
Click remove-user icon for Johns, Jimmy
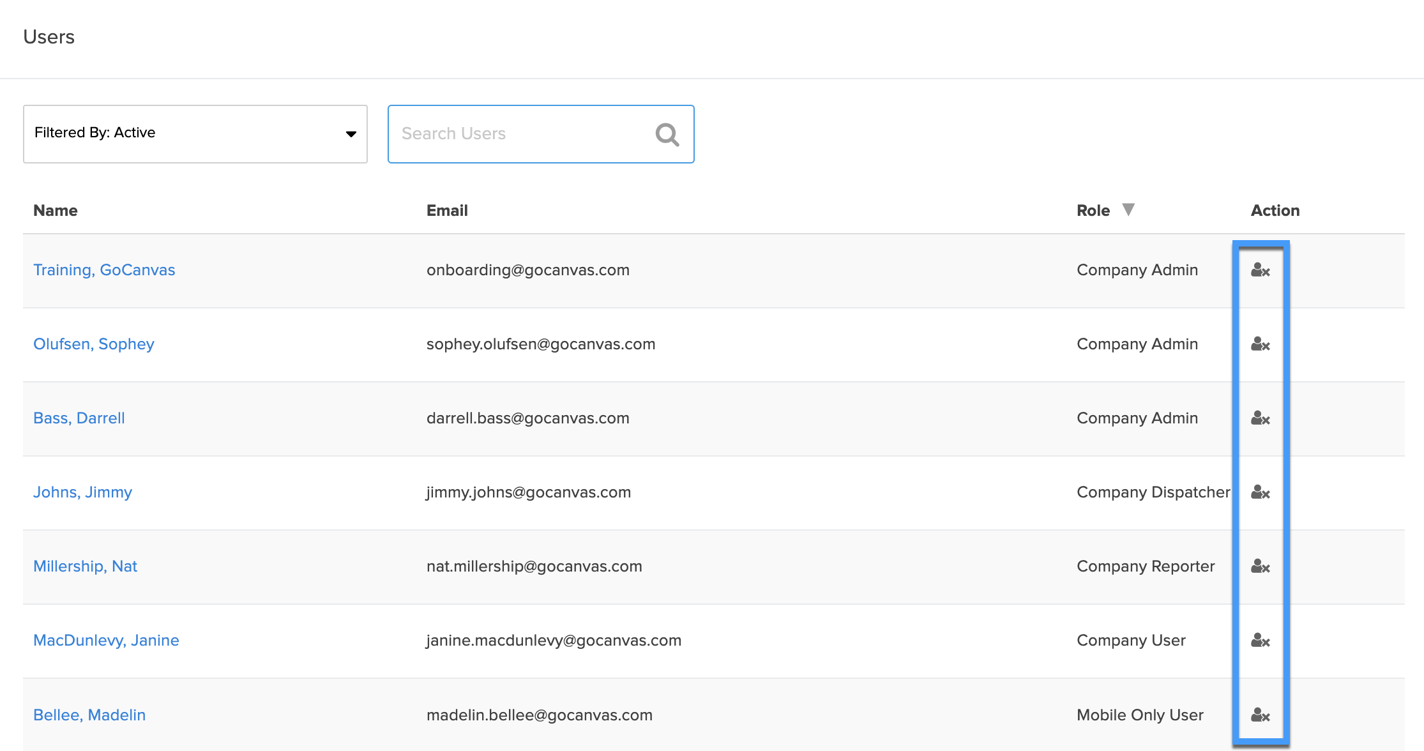(x=1260, y=492)
